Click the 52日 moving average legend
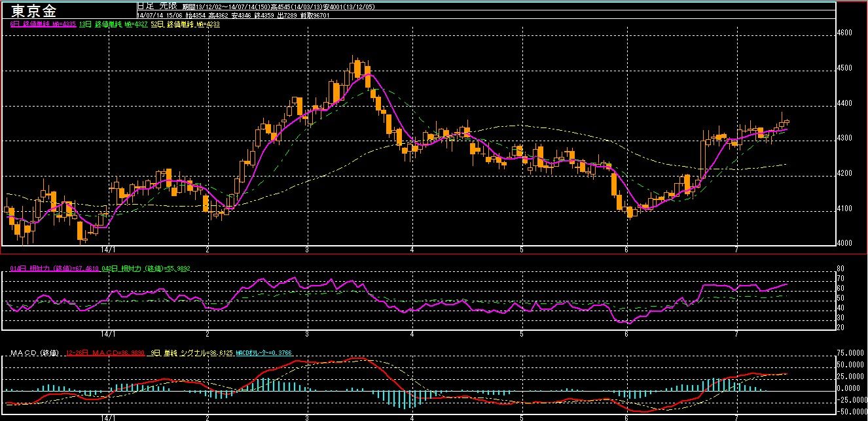 pyautogui.click(x=185, y=24)
